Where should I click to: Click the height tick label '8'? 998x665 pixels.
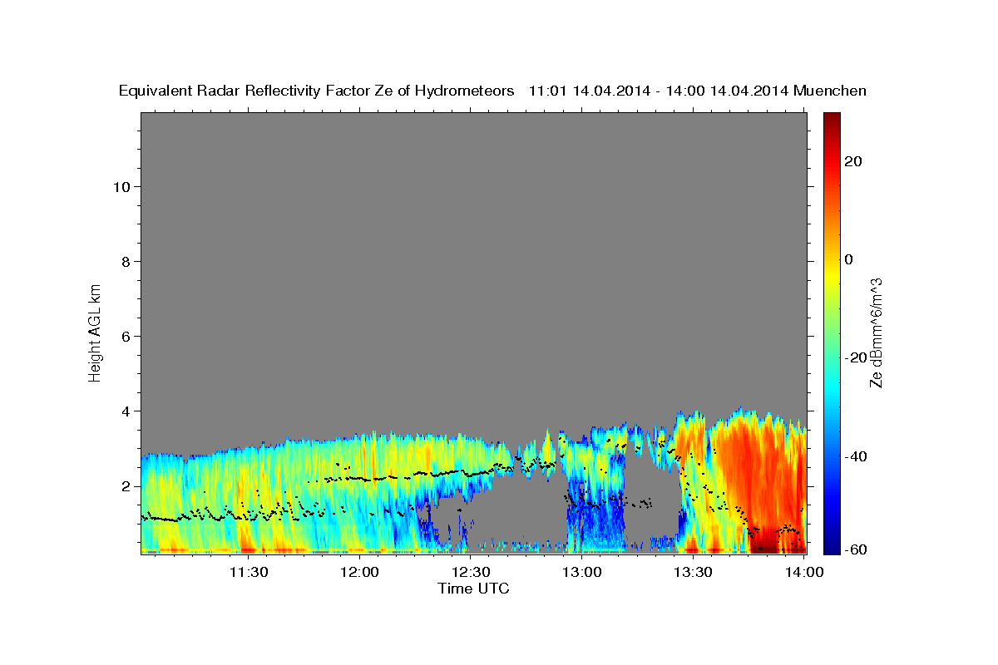point(127,261)
